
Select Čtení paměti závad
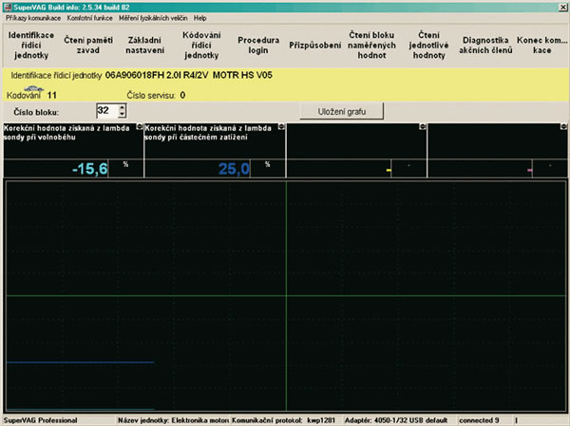point(88,46)
